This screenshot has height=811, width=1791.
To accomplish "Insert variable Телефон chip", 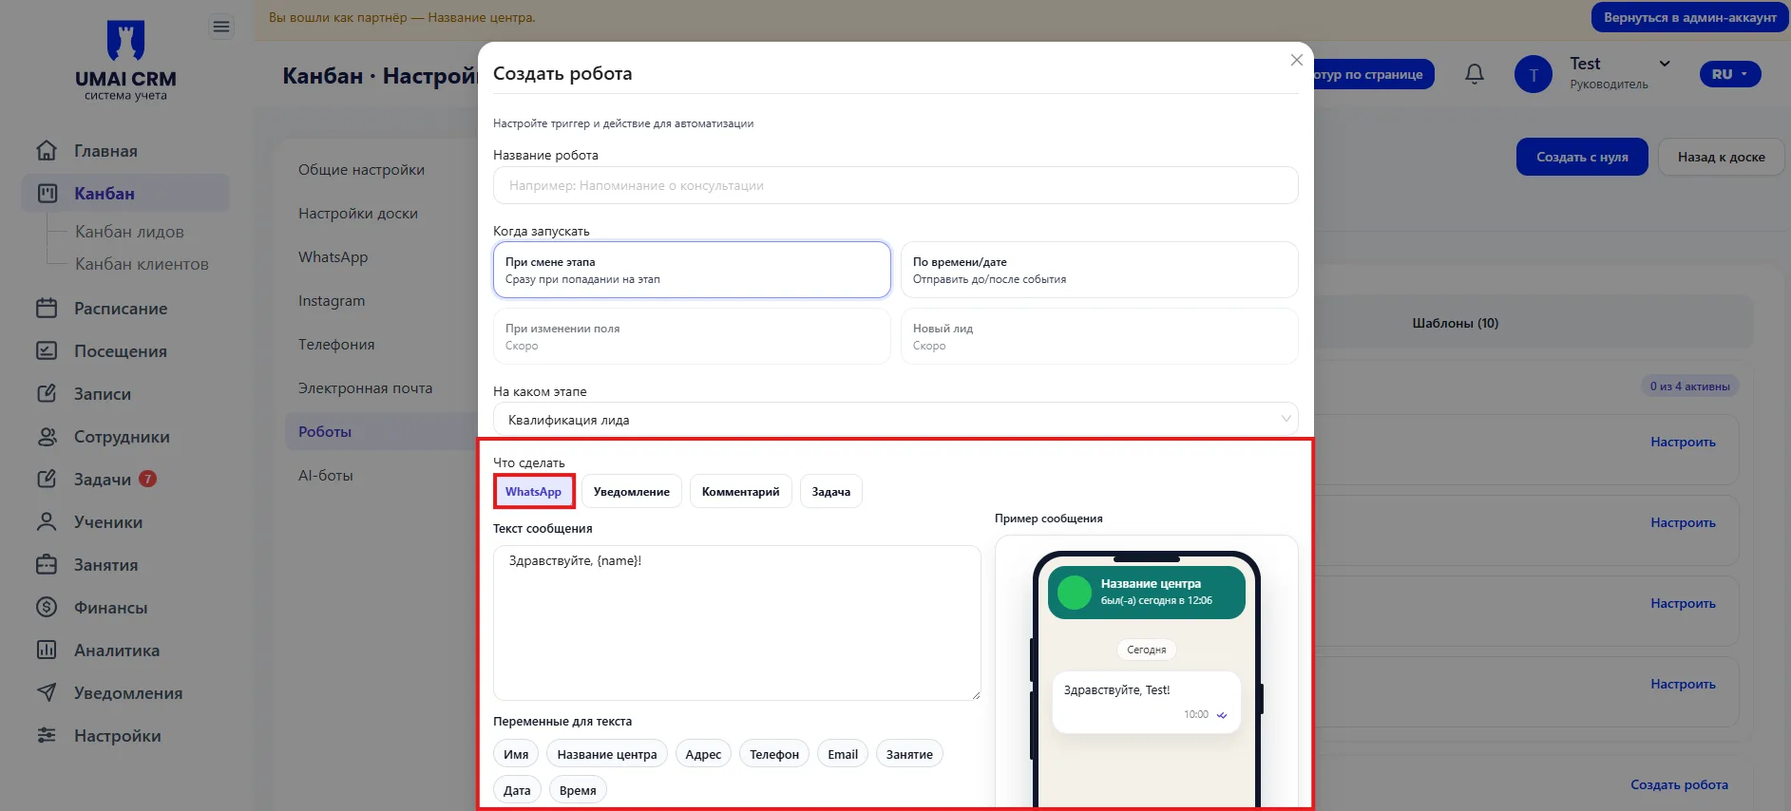I will (774, 754).
